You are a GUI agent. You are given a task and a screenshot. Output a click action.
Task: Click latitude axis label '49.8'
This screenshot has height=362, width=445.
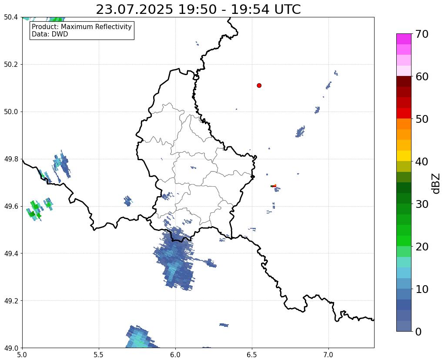[11, 159]
